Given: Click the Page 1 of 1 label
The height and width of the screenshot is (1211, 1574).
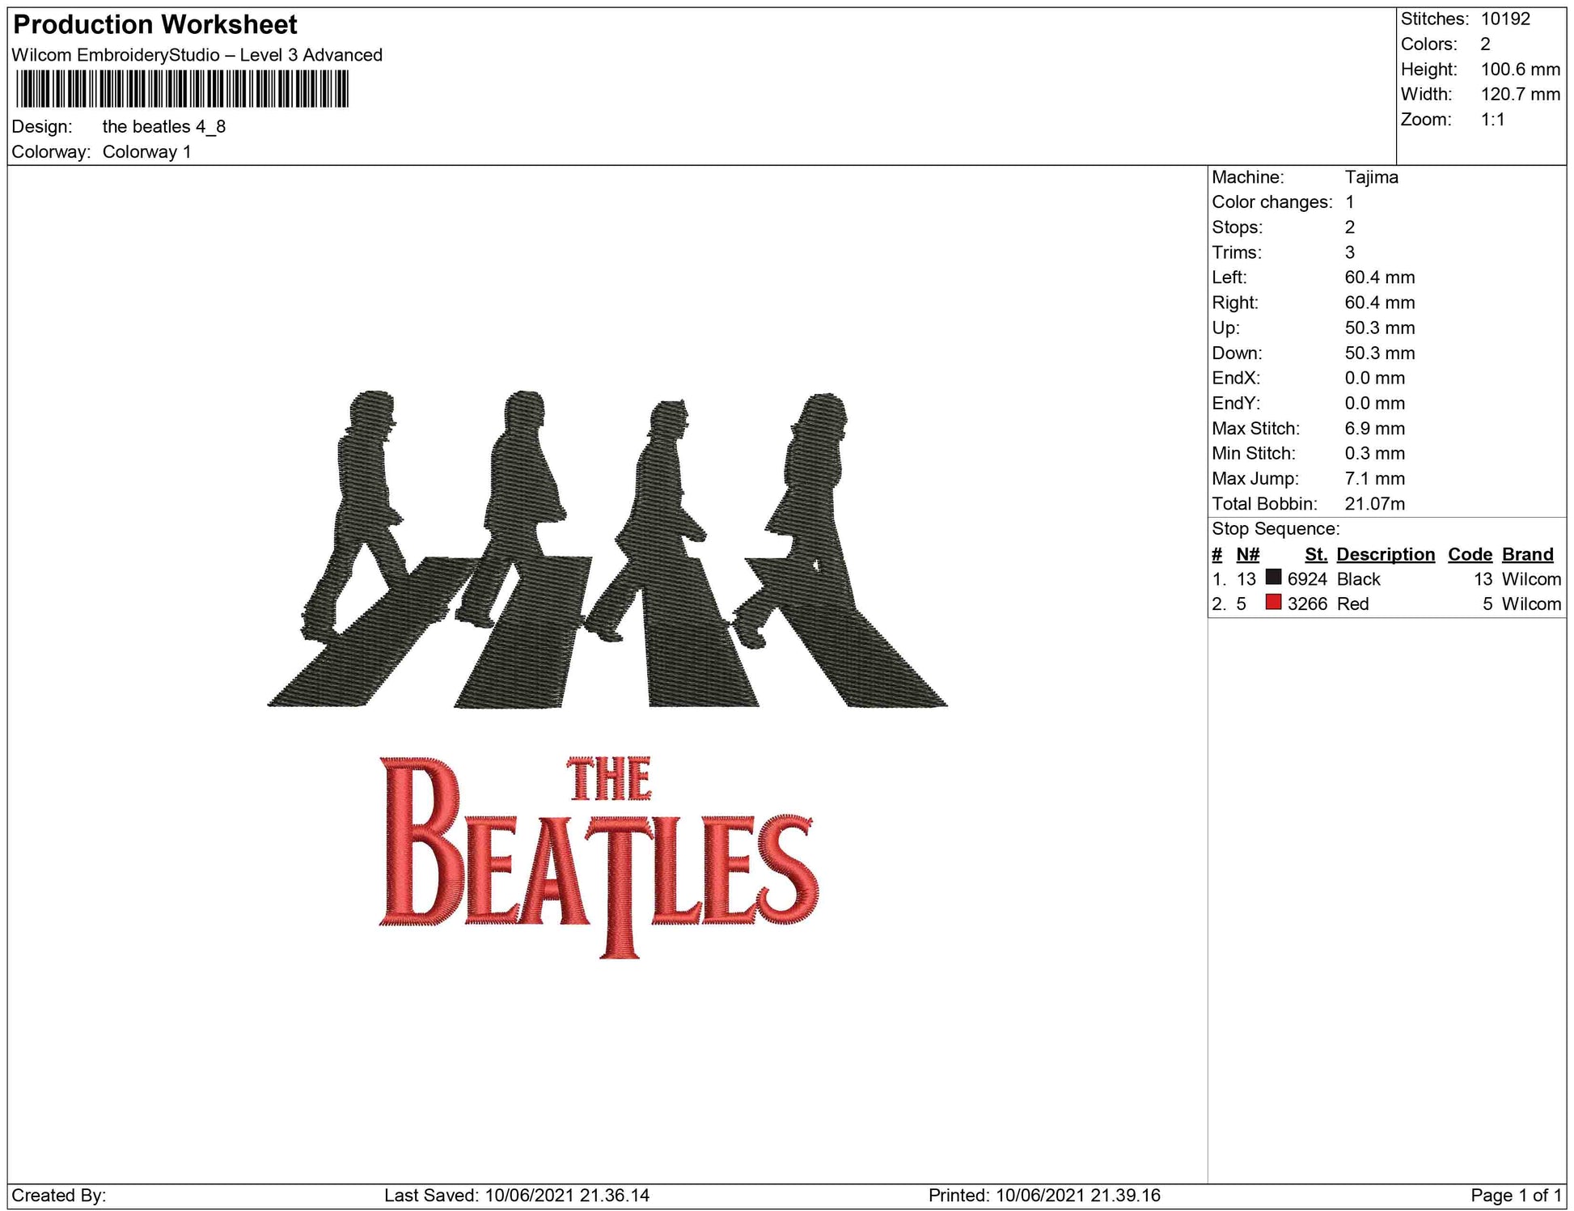Looking at the screenshot, I should point(1516,1196).
